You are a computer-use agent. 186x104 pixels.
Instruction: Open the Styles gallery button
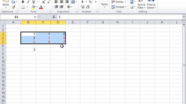pos(104,5)
